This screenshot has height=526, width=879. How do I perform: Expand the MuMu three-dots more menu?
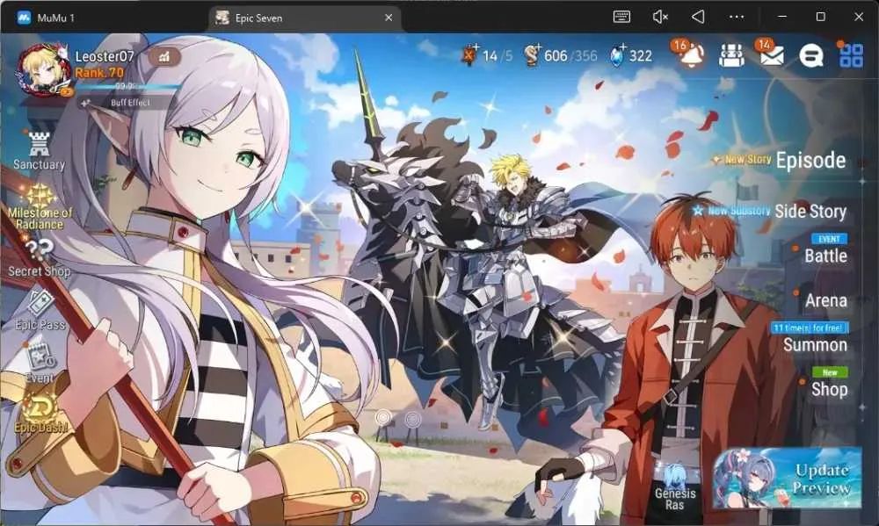pos(736,18)
